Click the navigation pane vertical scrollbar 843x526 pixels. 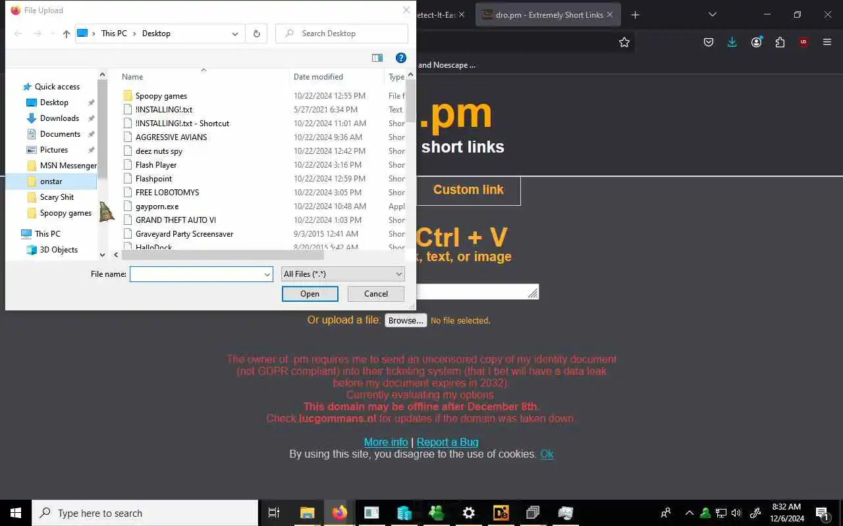pyautogui.click(x=102, y=128)
